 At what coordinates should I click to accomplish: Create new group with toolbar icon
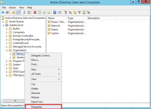pyautogui.click(x=70, y=12)
